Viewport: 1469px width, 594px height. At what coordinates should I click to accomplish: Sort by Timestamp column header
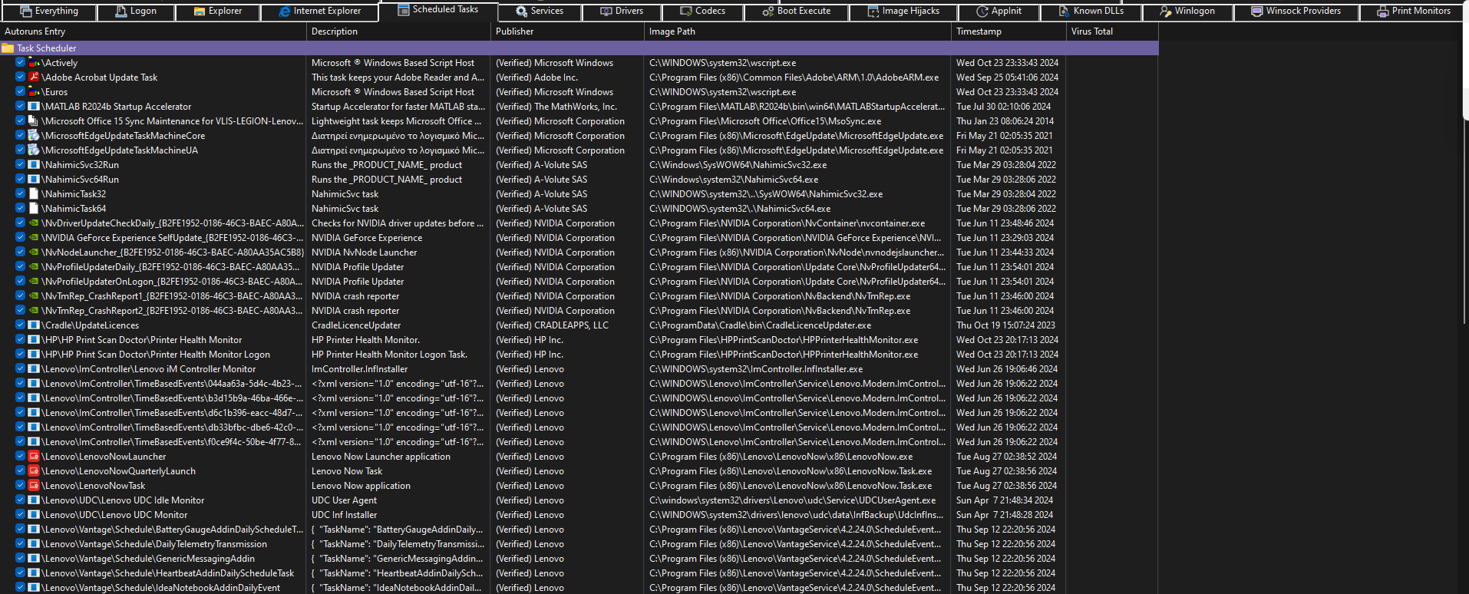[x=1009, y=31]
